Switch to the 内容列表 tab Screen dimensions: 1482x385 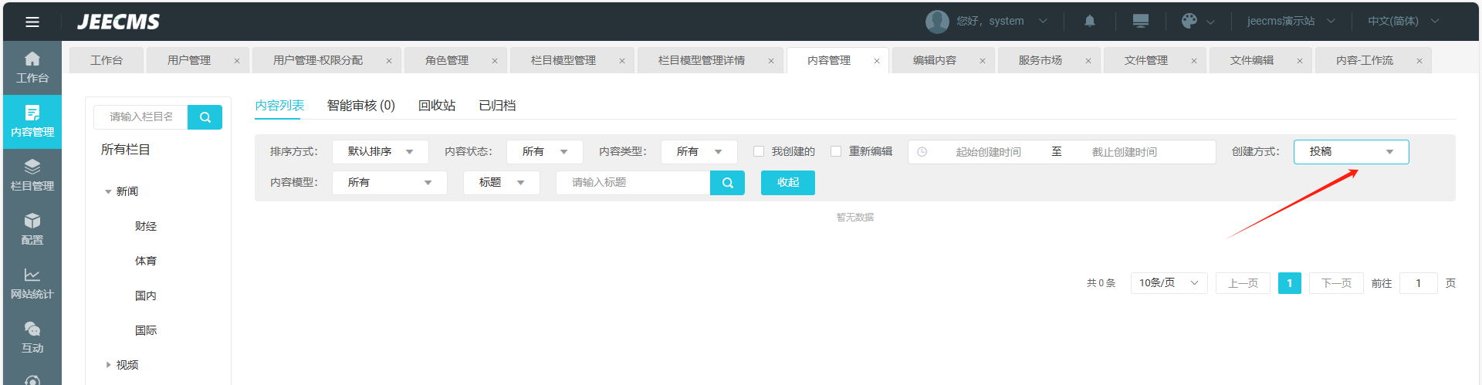pos(279,106)
